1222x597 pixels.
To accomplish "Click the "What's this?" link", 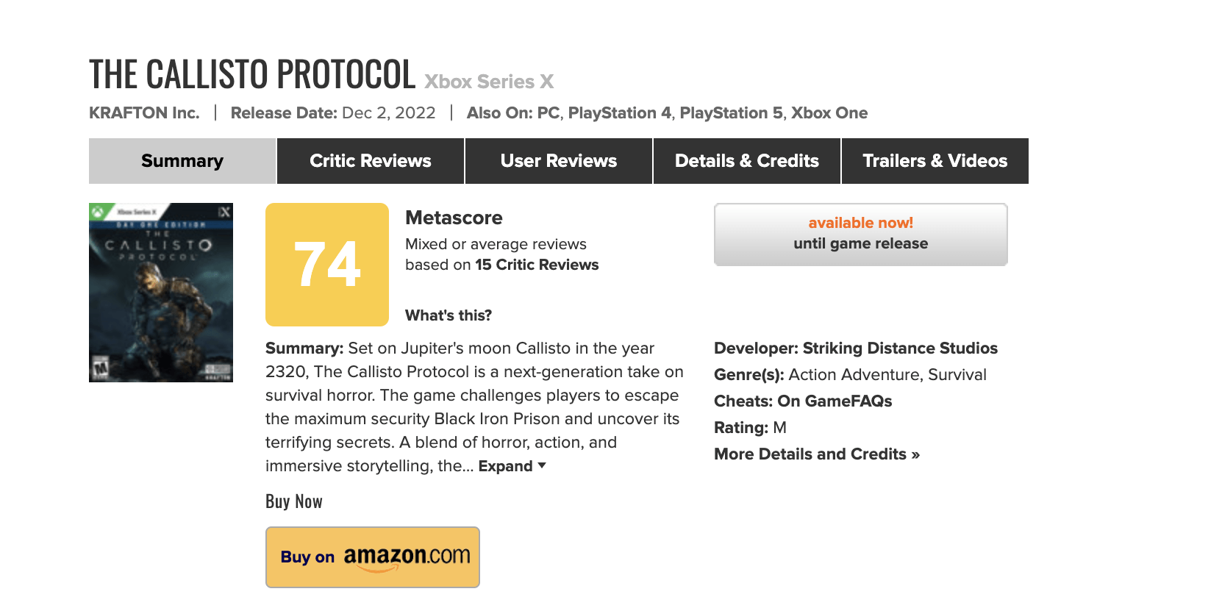I will [x=449, y=315].
